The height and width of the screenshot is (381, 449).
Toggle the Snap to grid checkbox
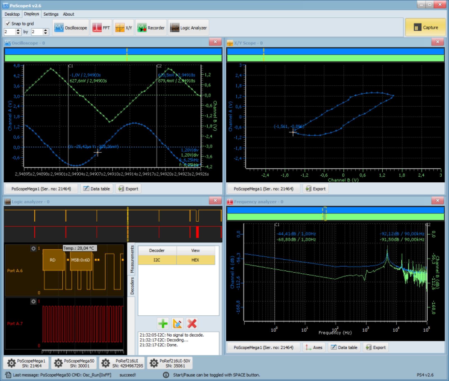(8, 24)
